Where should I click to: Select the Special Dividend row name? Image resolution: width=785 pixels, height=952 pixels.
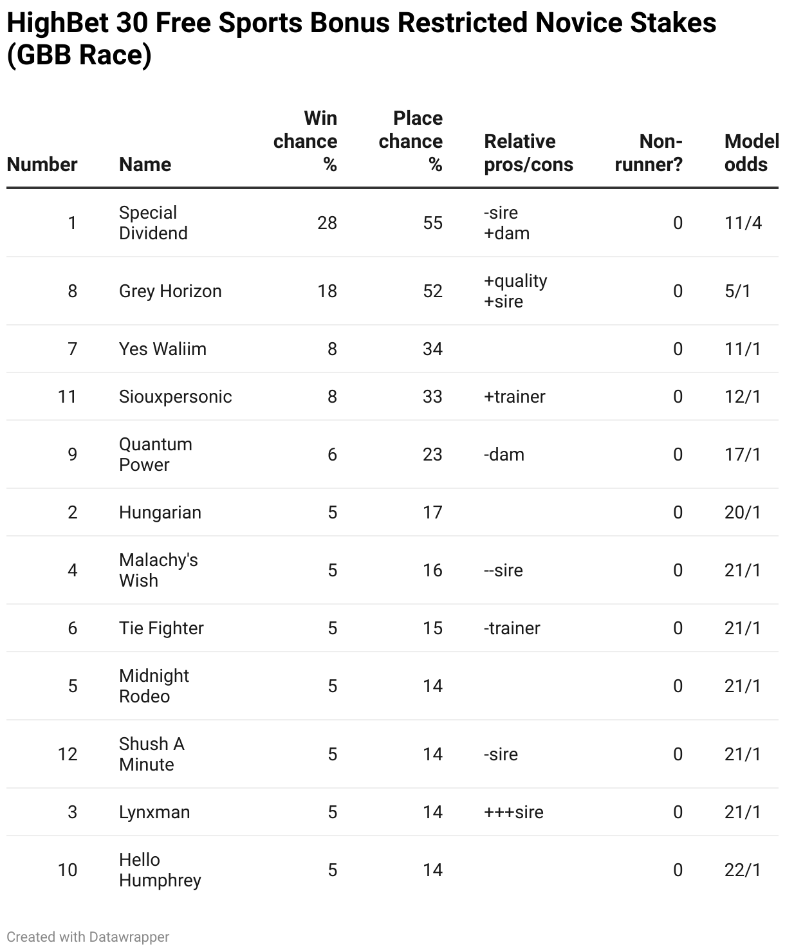click(x=153, y=223)
